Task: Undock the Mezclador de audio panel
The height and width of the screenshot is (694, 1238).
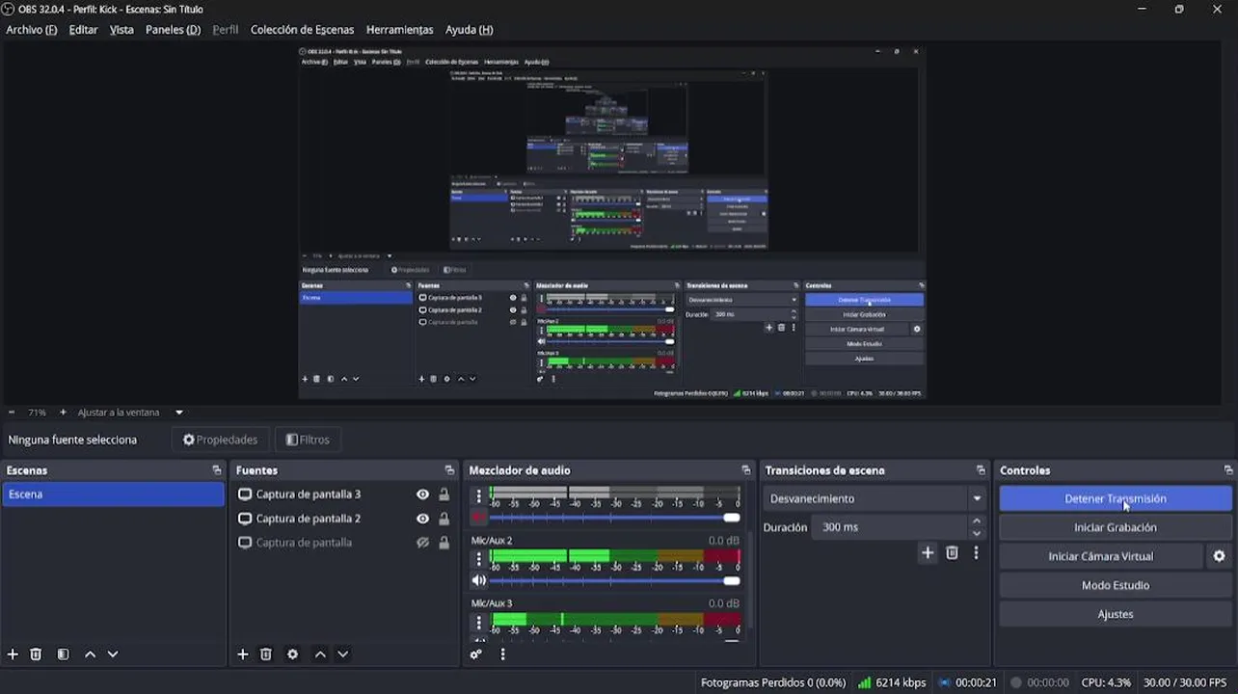Action: [x=746, y=470]
